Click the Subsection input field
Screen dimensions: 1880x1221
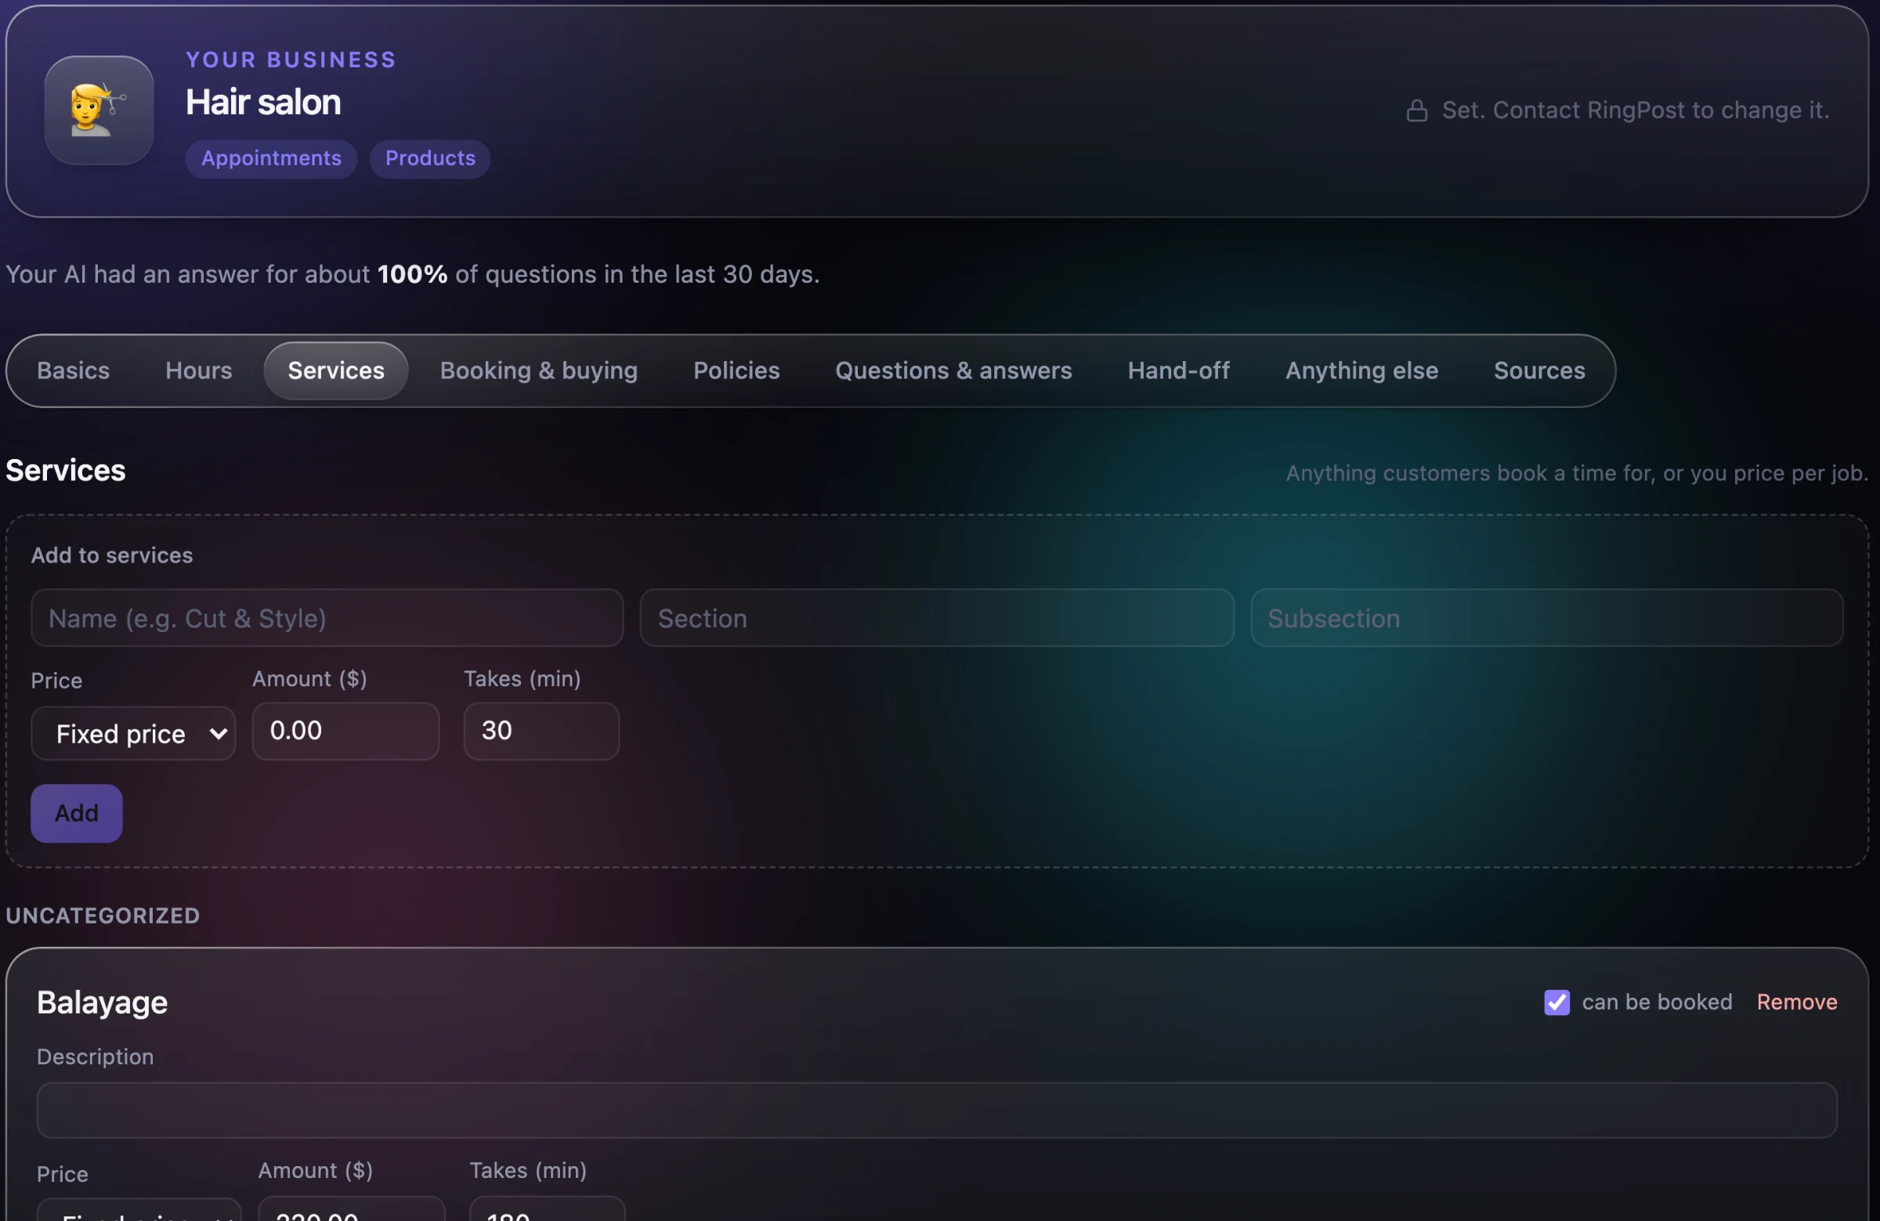[1546, 618]
